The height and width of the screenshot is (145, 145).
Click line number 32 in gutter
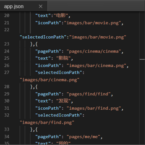coord(7,115)
